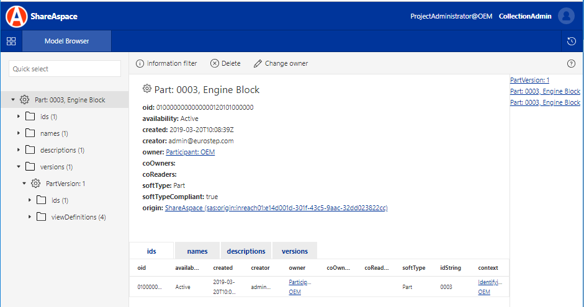Open the Model Browser tab
The width and height of the screenshot is (584, 307).
coord(66,42)
